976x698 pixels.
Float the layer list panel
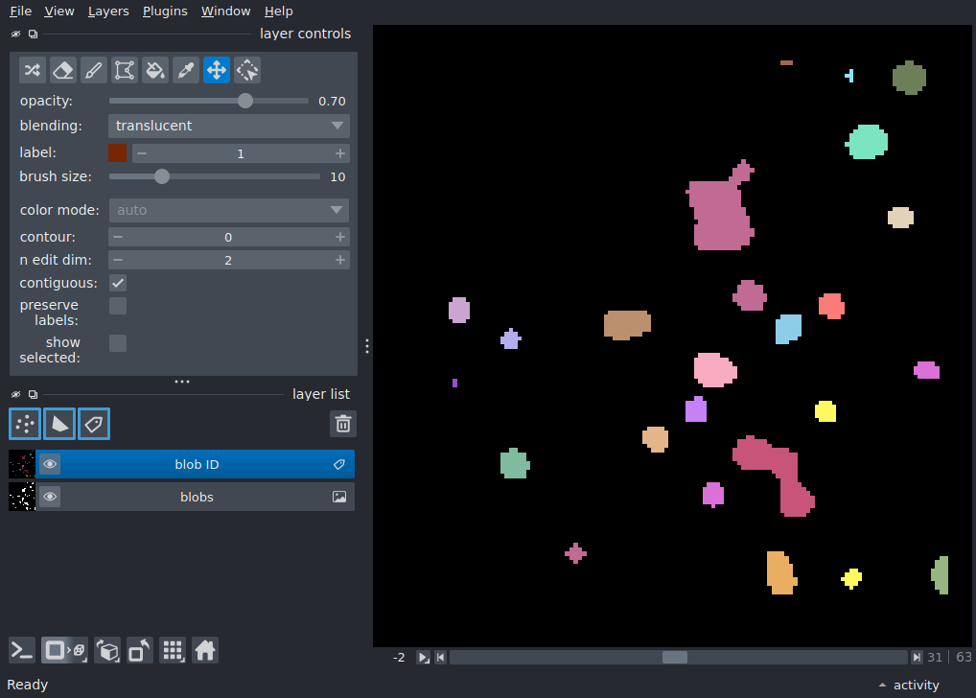(33, 394)
